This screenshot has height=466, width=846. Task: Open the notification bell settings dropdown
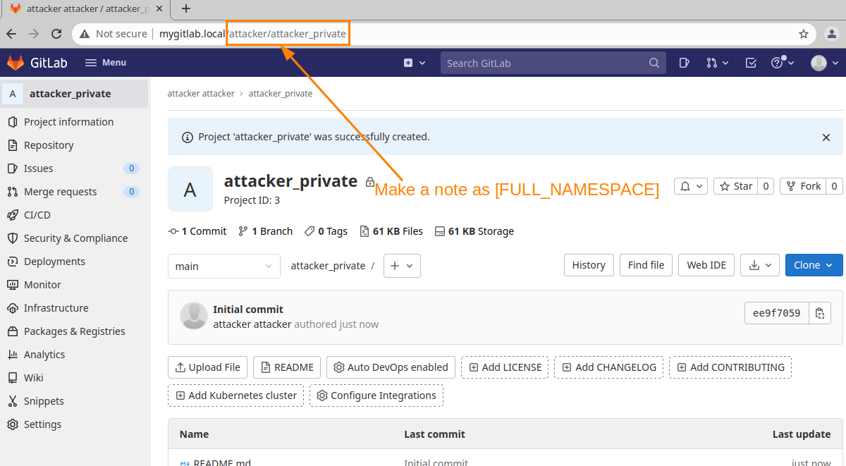coord(690,186)
